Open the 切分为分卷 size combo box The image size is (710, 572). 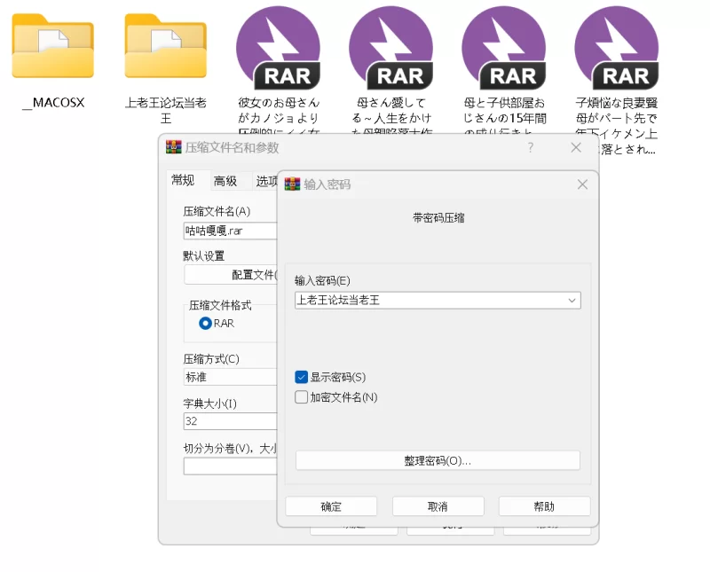tap(230, 466)
